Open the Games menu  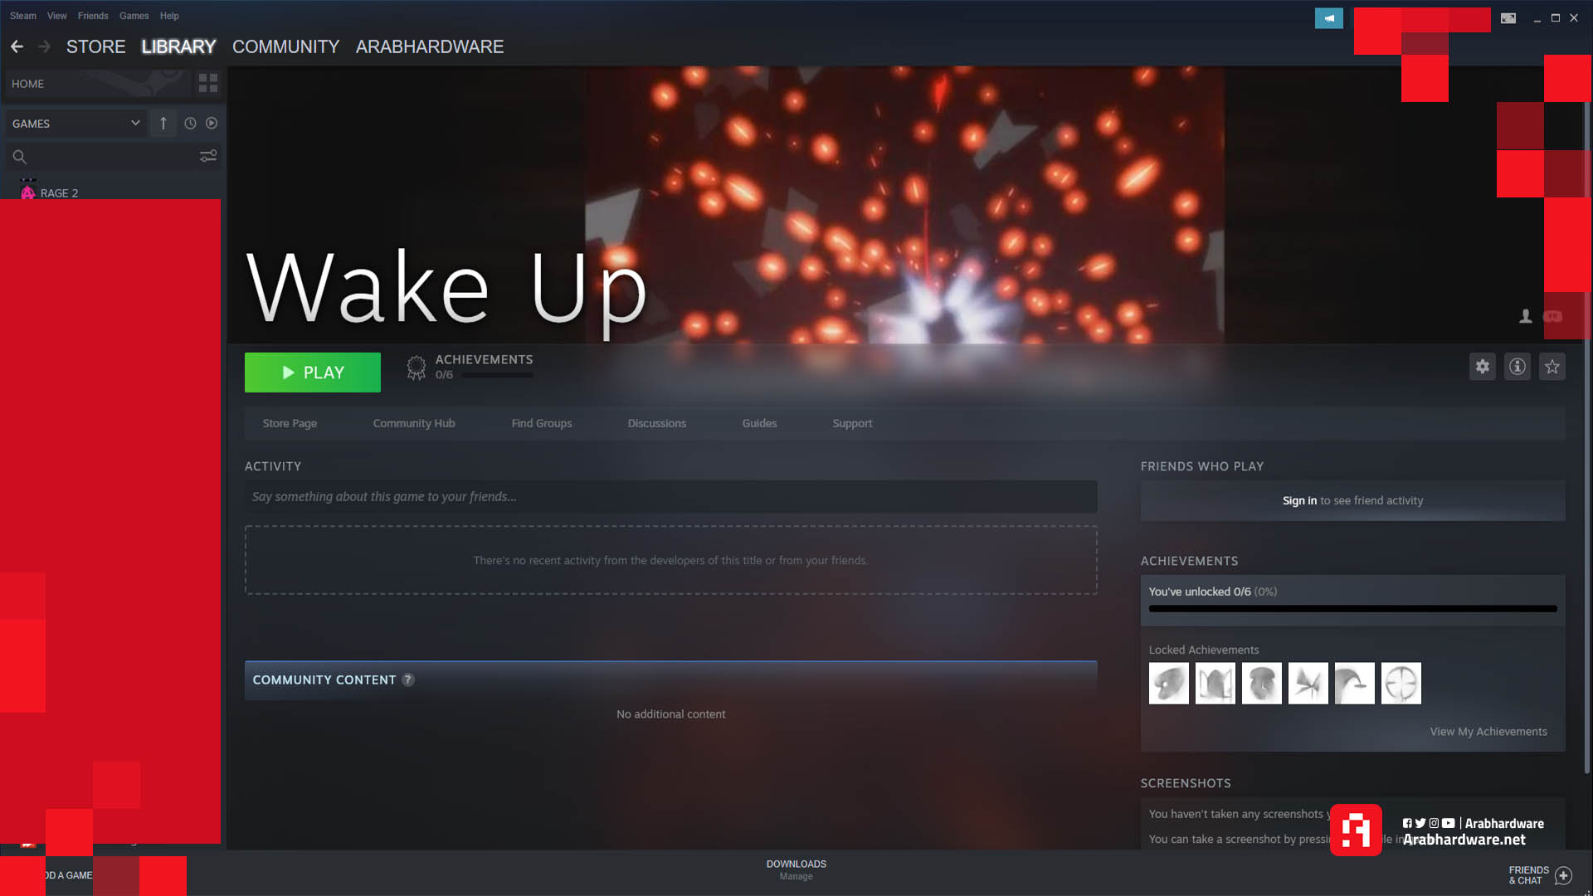134,16
